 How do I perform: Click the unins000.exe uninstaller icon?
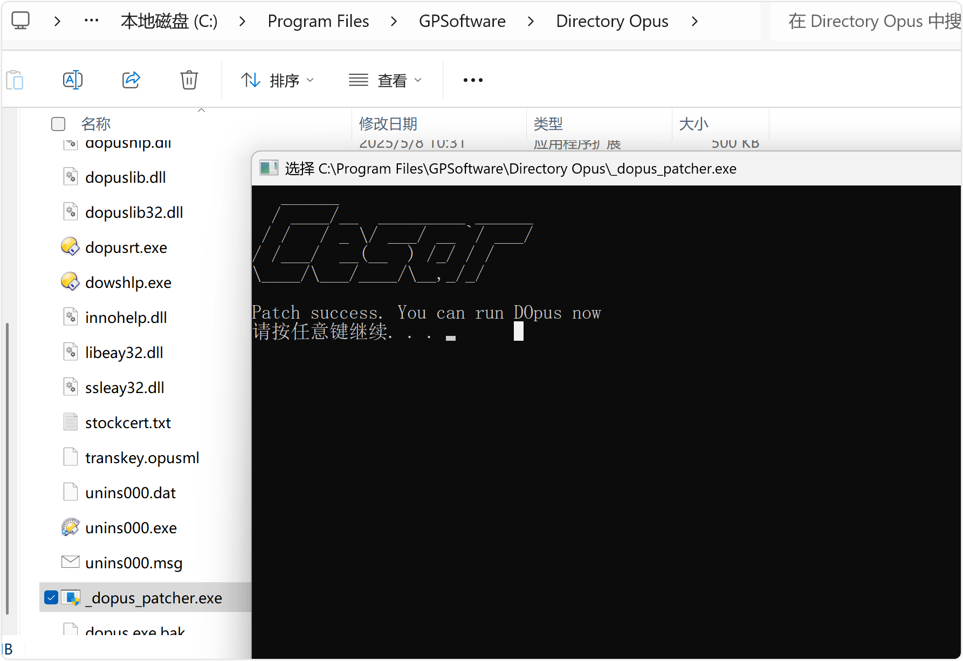70,528
